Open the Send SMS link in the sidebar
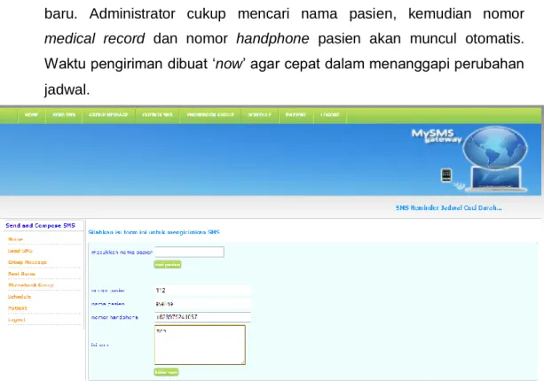The image size is (544, 381). click(20, 251)
